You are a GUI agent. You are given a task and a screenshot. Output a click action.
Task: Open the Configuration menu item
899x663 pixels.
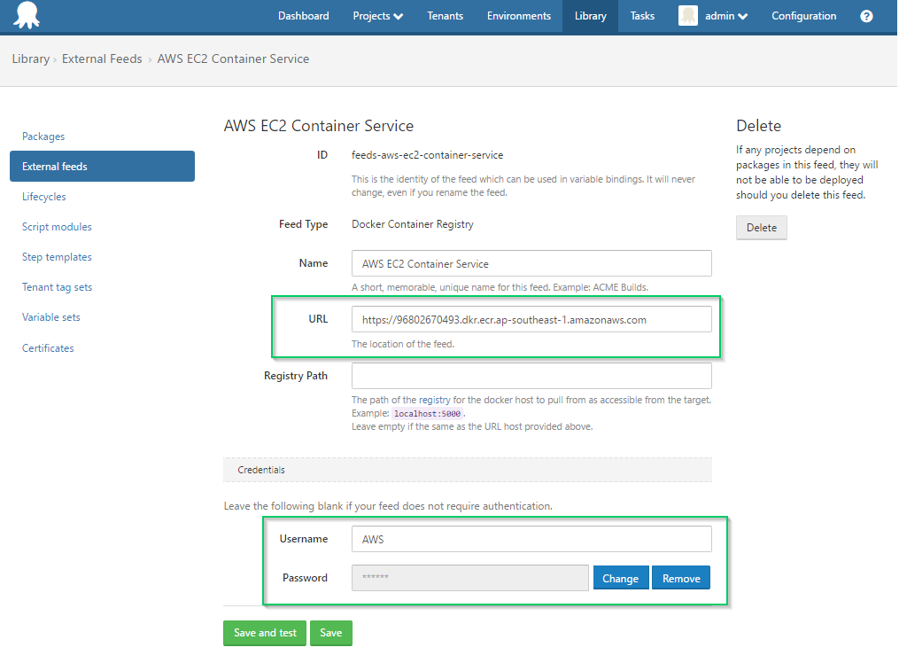803,16
